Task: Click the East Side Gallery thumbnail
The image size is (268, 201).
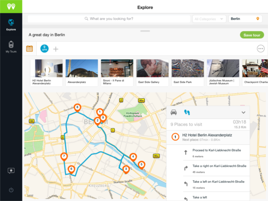Action: (152, 72)
